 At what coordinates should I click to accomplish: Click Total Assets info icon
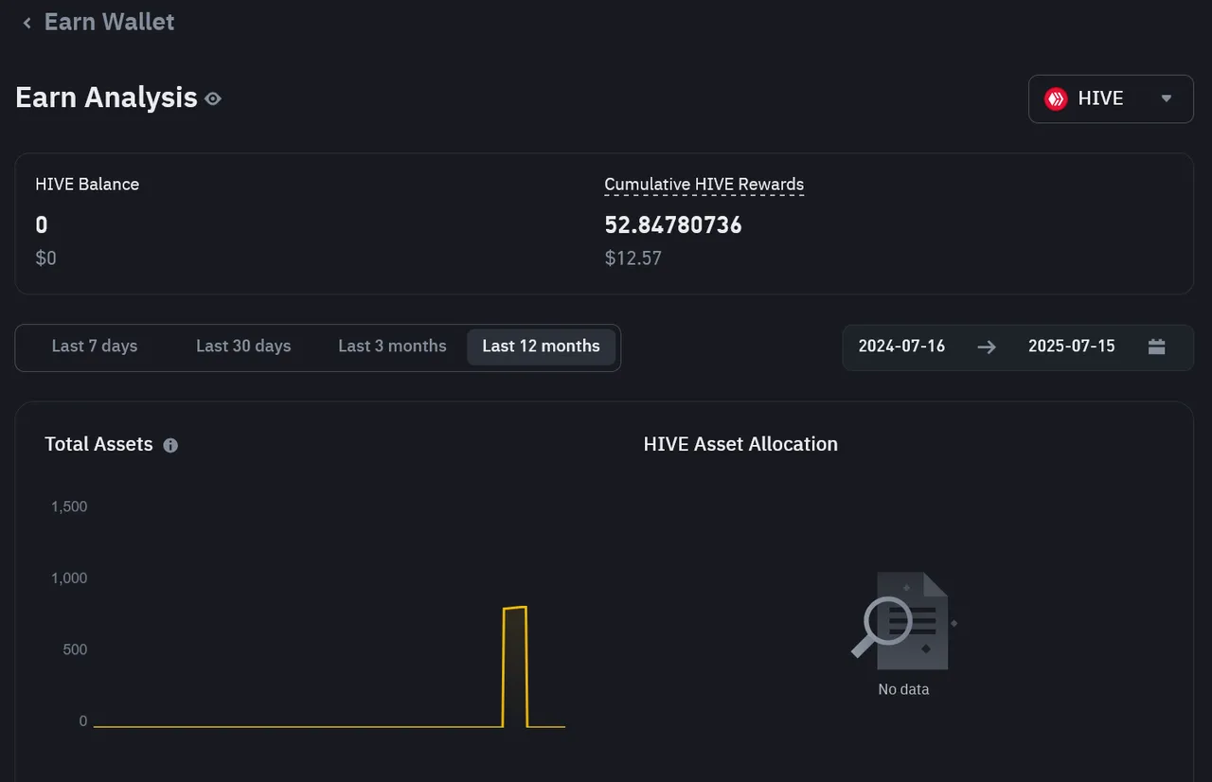[x=170, y=445]
